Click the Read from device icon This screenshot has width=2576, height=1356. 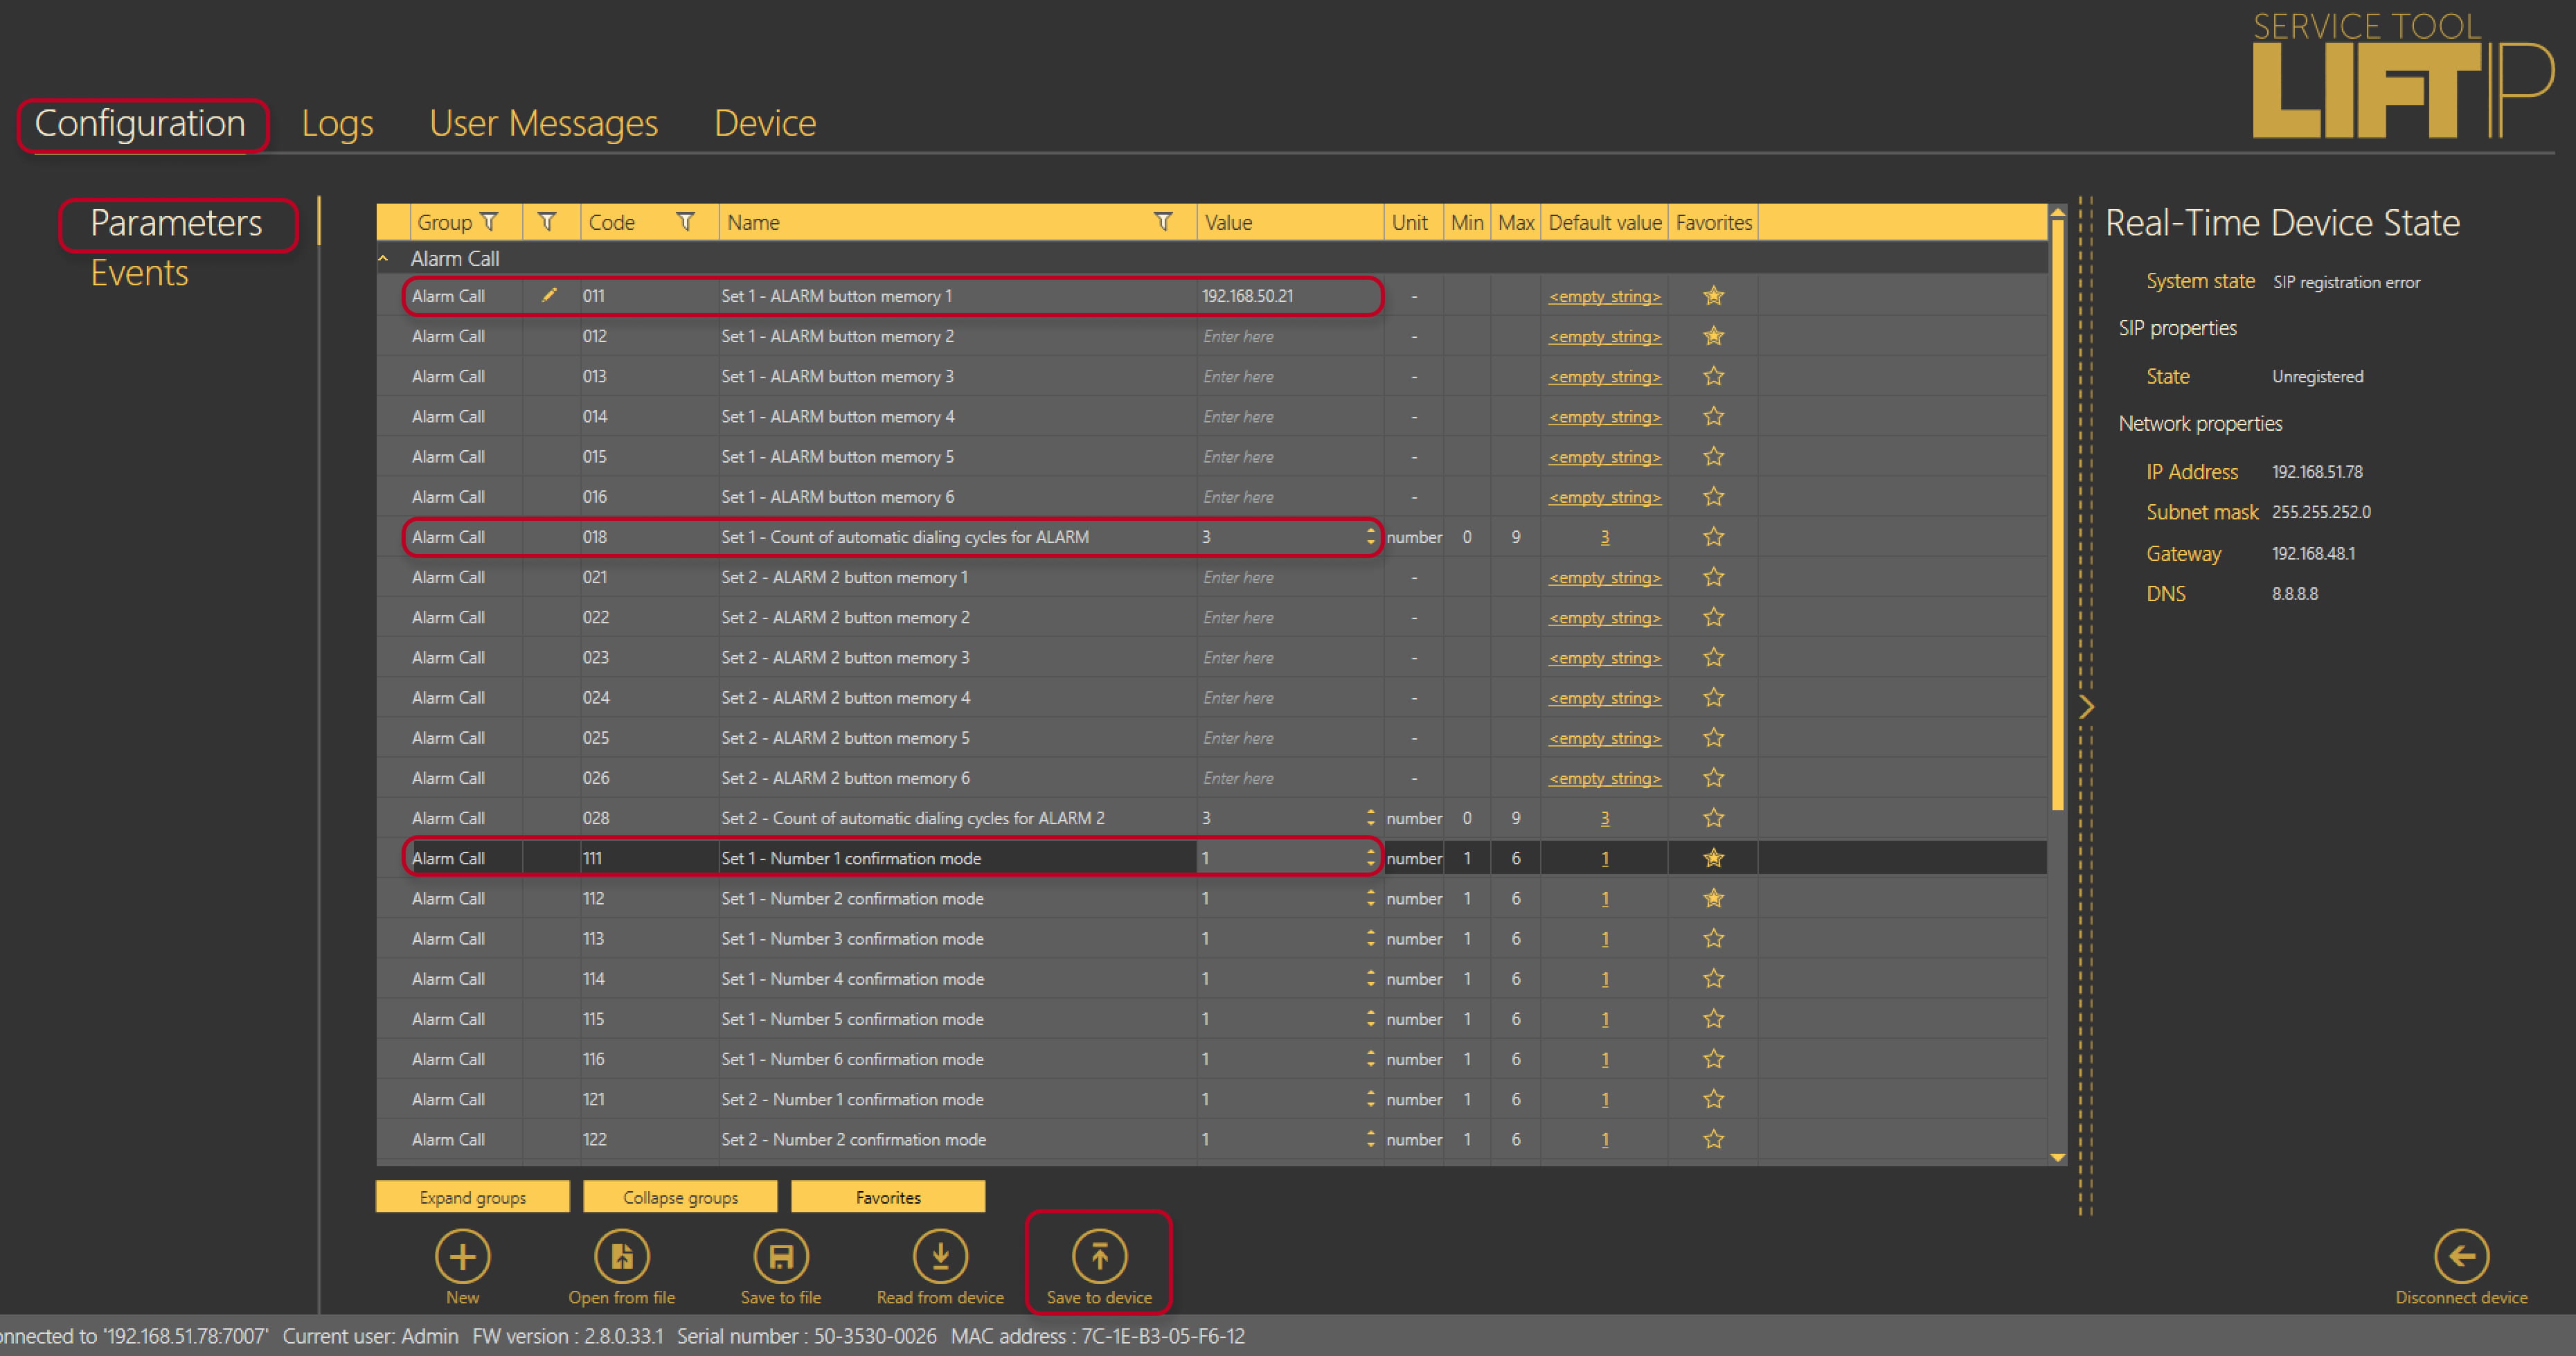(x=940, y=1256)
